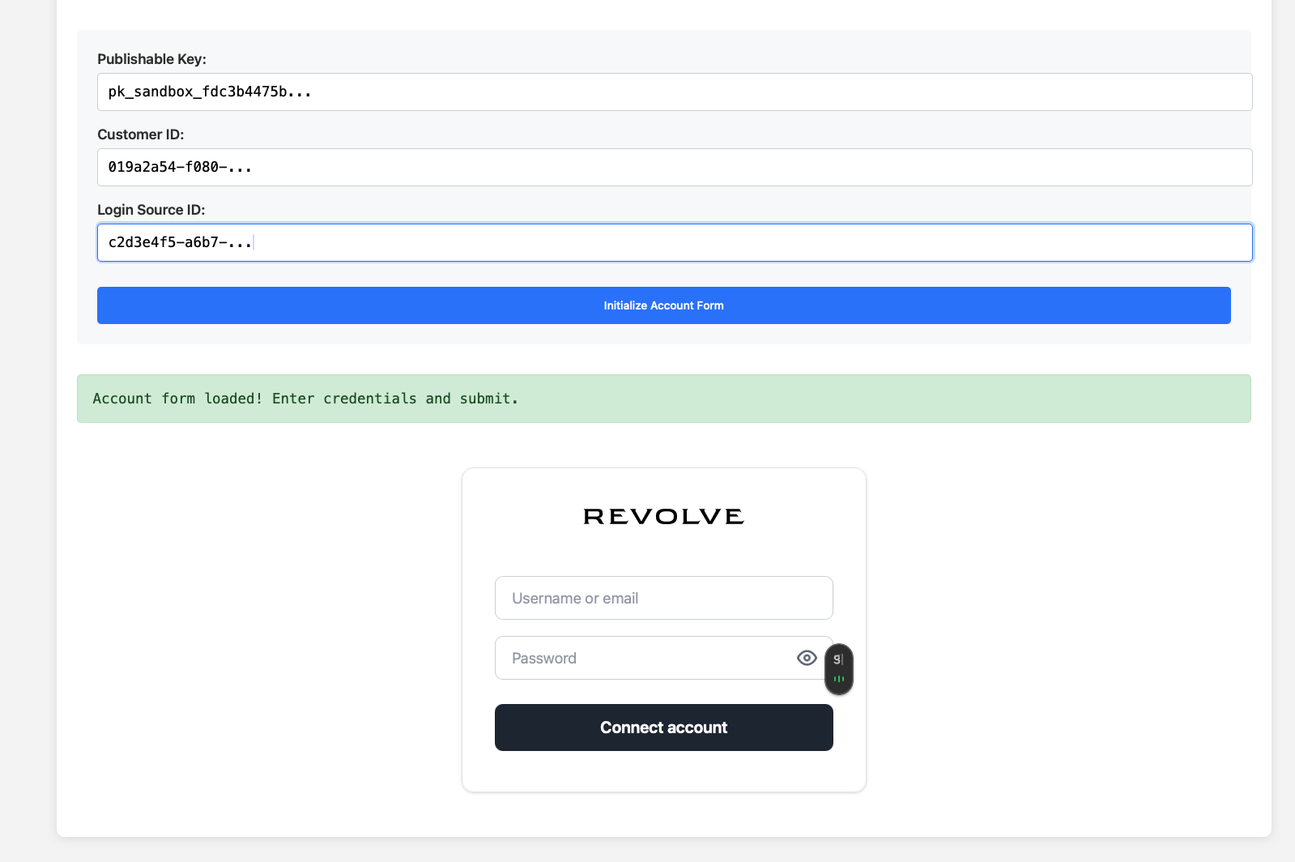Click the 'Login Source ID:' label
This screenshot has height=862, width=1295.
(151, 210)
